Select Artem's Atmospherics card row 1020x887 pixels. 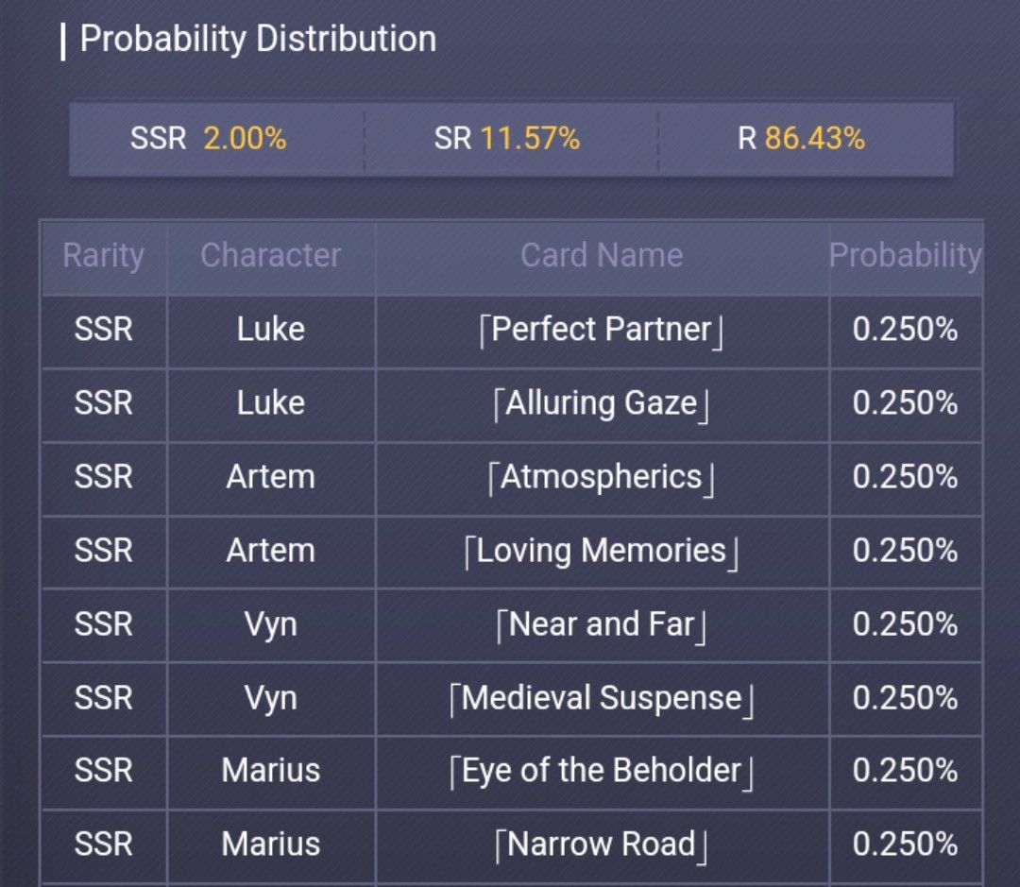[x=602, y=477]
